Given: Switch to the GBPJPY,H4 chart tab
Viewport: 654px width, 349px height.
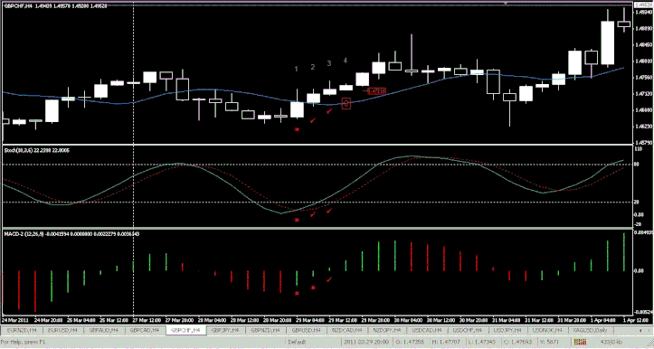Looking at the screenshot, I should [x=225, y=330].
